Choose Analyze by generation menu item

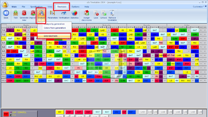click(54, 24)
